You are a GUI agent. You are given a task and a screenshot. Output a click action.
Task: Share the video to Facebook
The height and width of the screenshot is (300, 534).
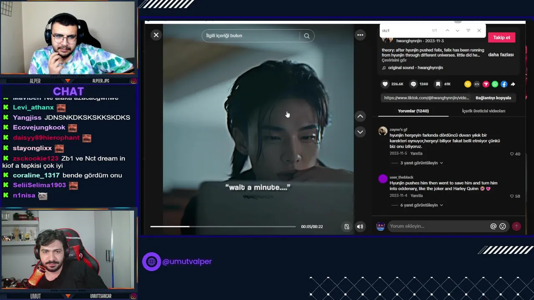coord(504,84)
